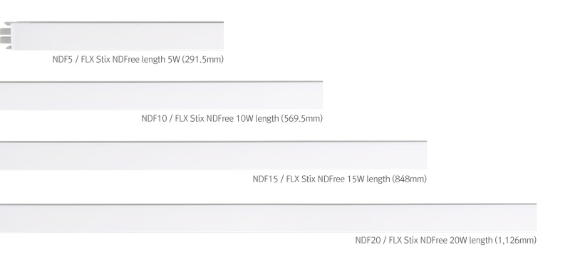This screenshot has height=267, width=585.
Task: Click '5W' wattage in the NDF5 caption
Action: tap(173, 59)
